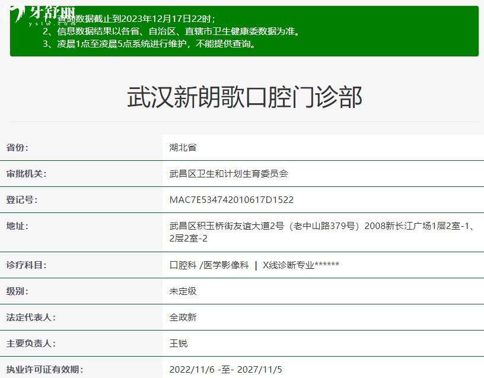484x378 pixels.
Task: Click the main person in charge 王锐
Action: click(x=179, y=344)
